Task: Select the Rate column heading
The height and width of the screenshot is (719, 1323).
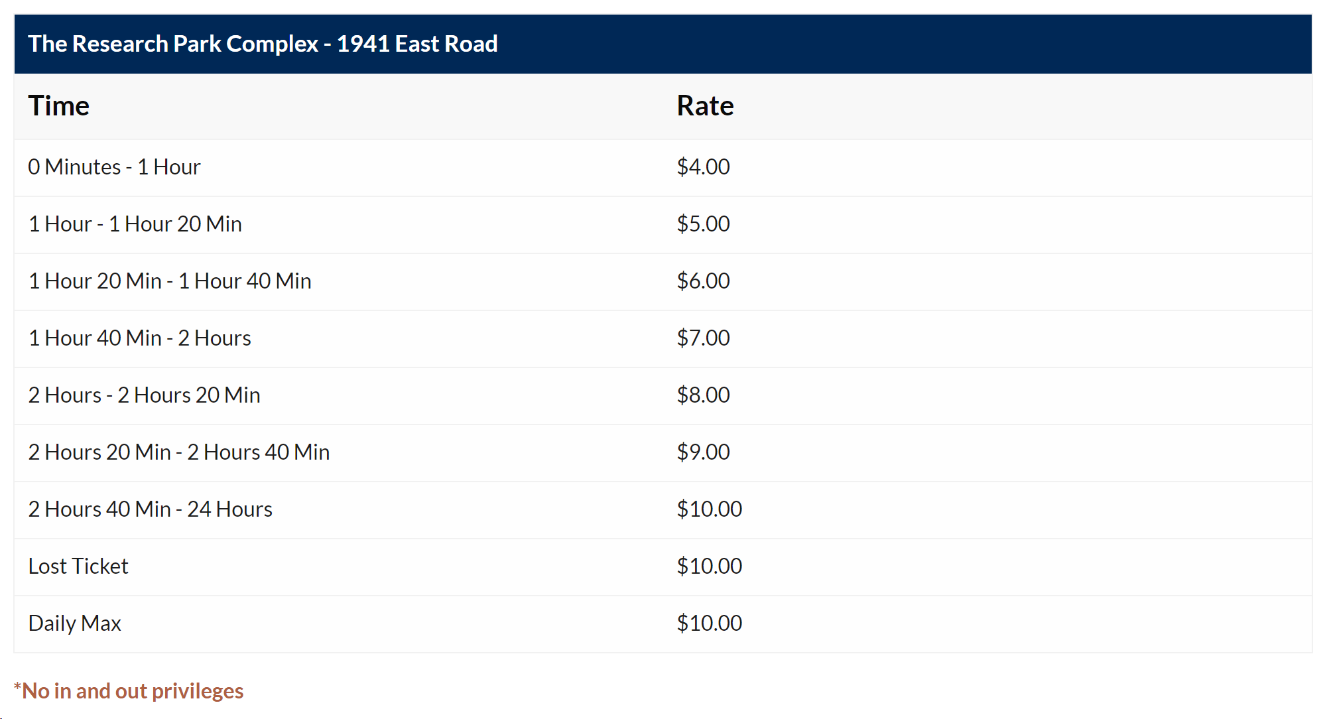Action: (705, 106)
